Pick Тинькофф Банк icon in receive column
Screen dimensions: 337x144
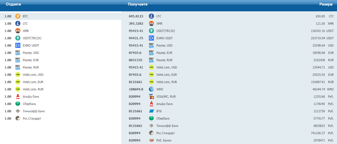(x=151, y=126)
